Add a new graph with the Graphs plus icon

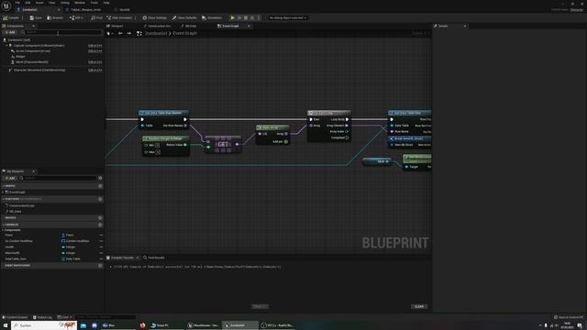click(100, 186)
